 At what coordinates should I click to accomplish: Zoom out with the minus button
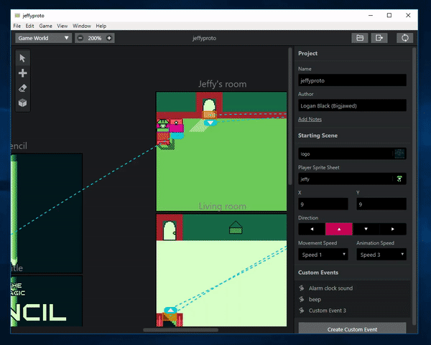(x=80, y=38)
